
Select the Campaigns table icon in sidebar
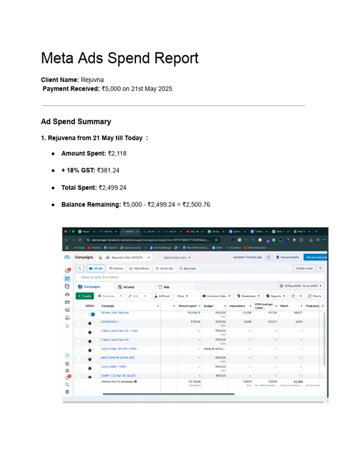(x=67, y=279)
